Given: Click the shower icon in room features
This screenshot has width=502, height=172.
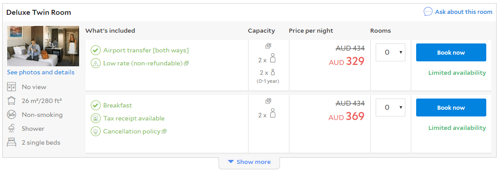Looking at the screenshot, I should (x=12, y=129).
